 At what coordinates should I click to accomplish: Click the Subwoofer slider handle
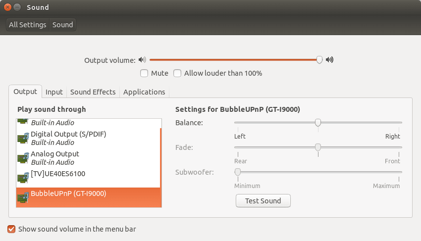(238, 172)
